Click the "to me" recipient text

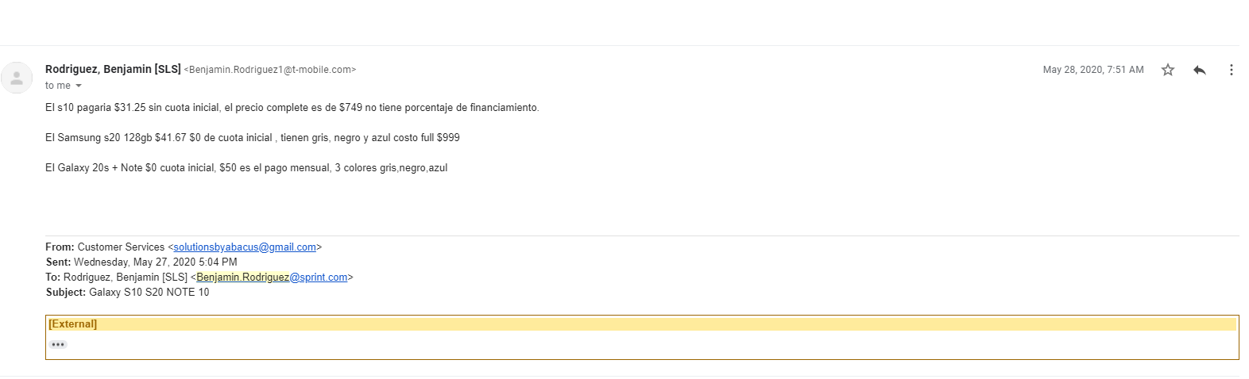[58, 86]
